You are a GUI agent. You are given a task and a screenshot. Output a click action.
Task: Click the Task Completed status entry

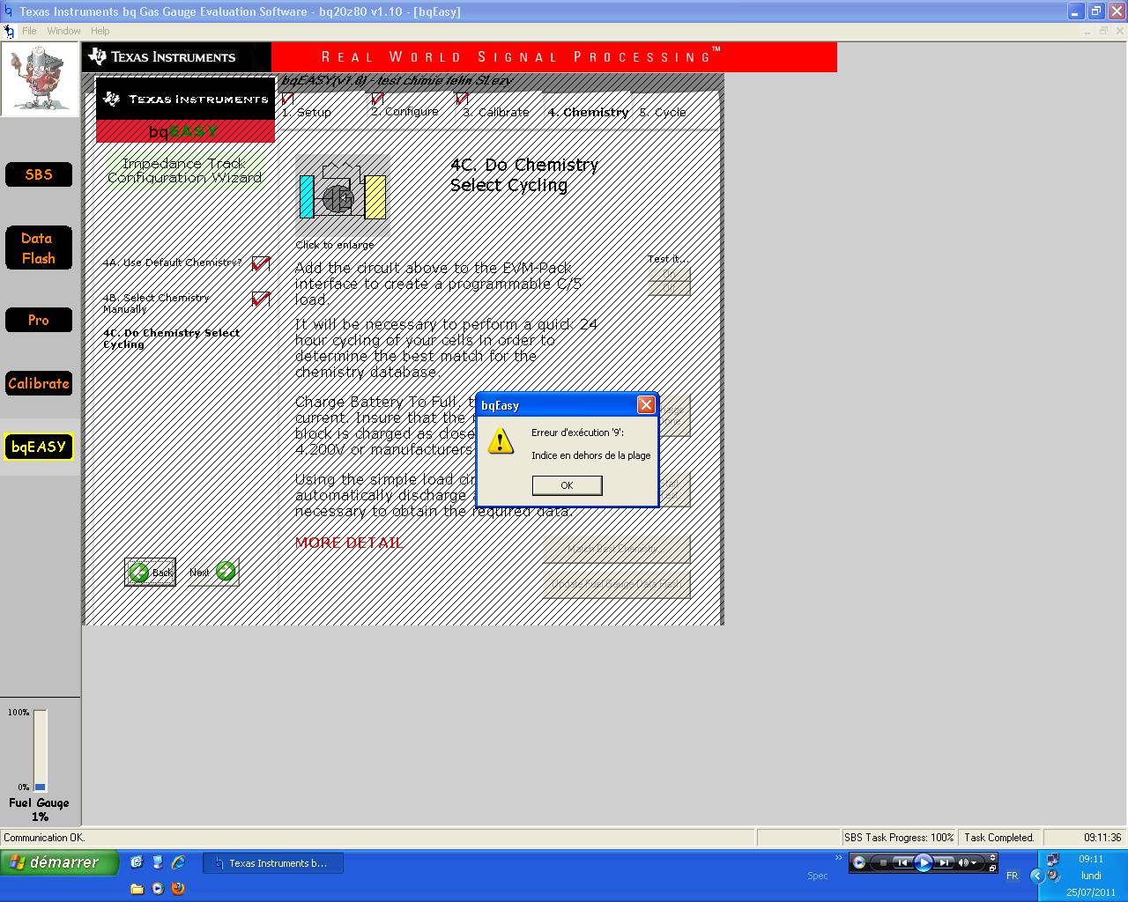pyautogui.click(x=999, y=838)
